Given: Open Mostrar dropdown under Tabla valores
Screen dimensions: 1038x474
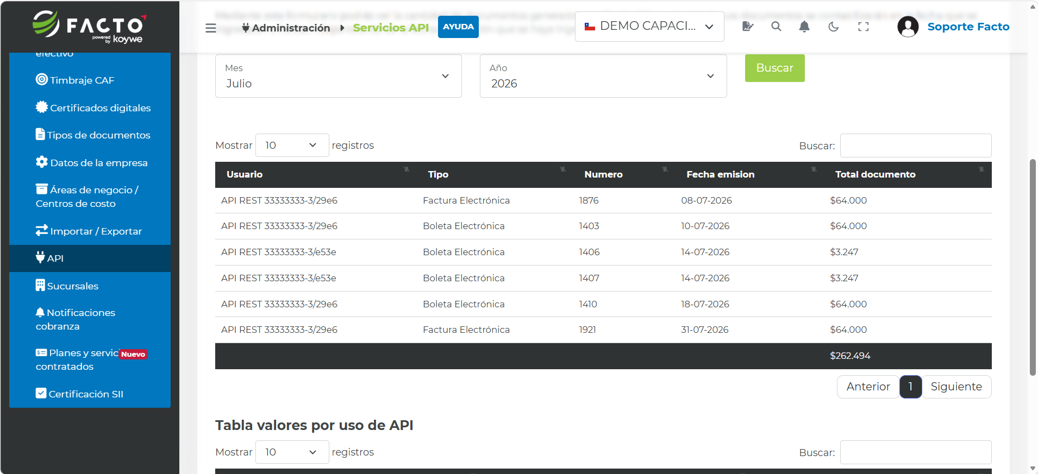Looking at the screenshot, I should pyautogui.click(x=292, y=452).
